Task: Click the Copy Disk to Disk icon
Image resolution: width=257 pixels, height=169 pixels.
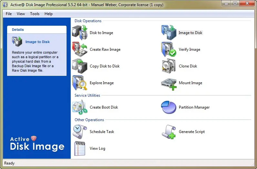Action: coord(80,66)
